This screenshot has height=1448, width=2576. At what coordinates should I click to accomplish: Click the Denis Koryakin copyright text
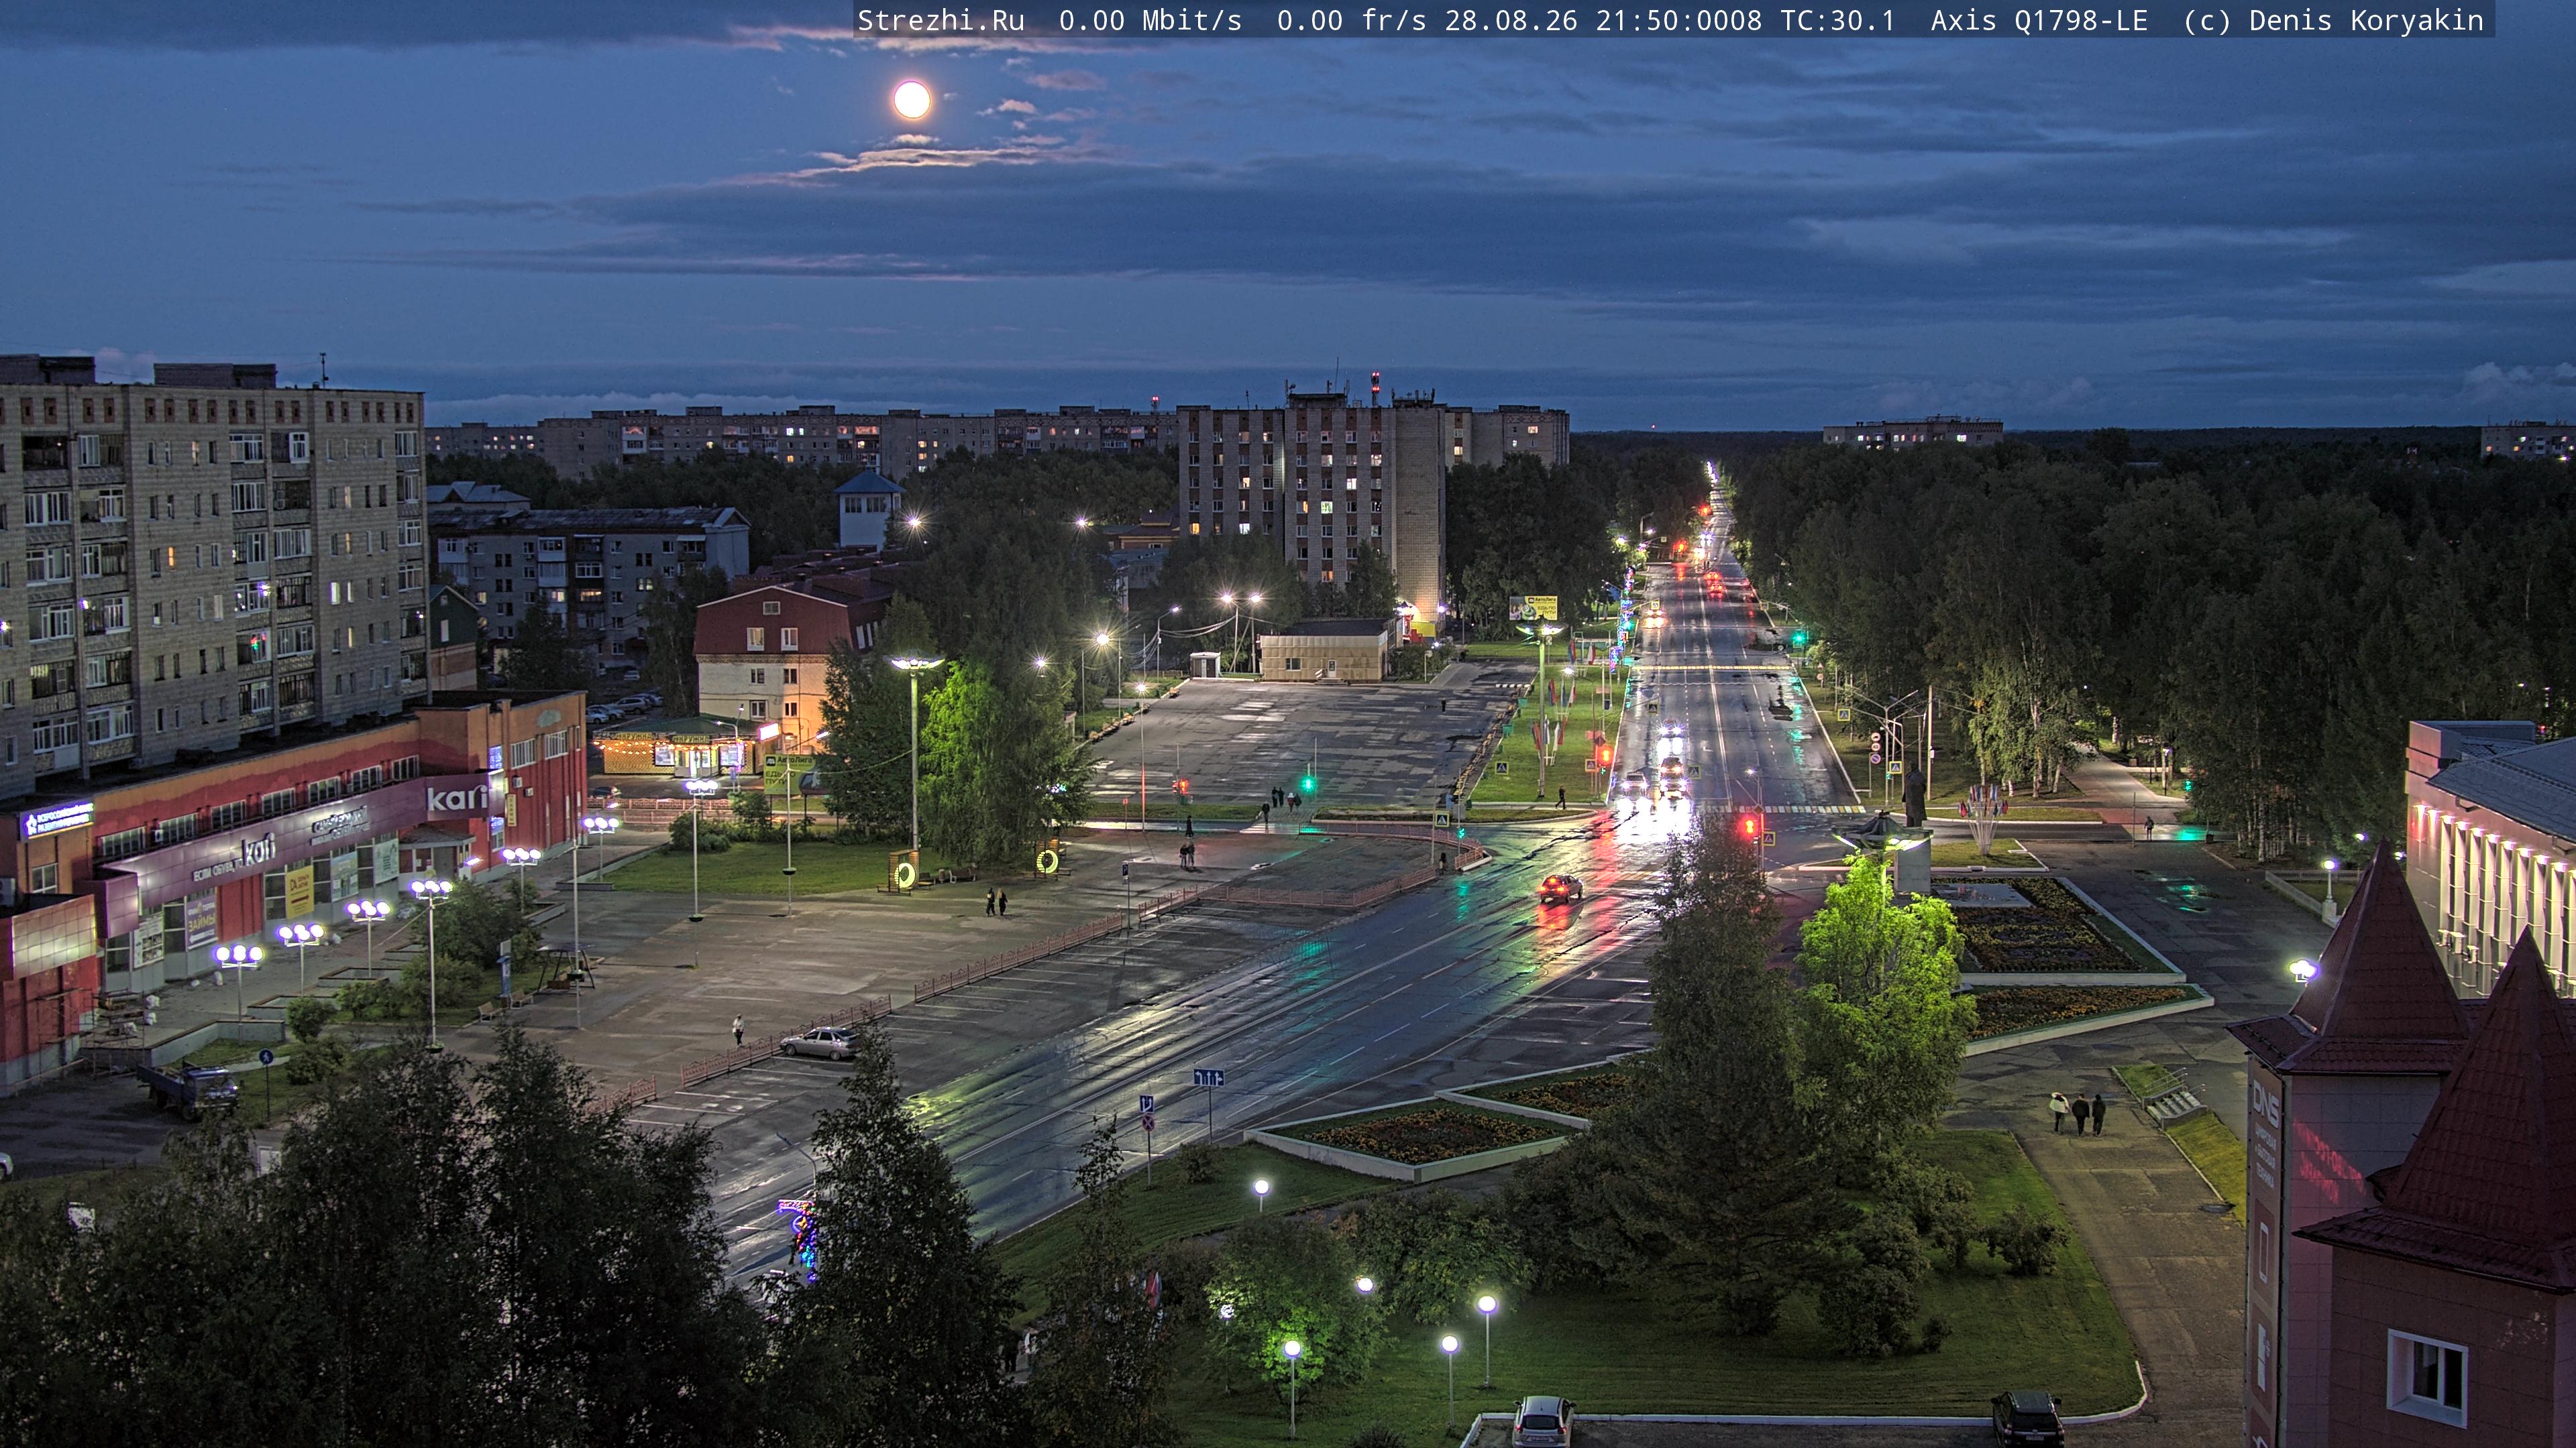click(x=2366, y=21)
